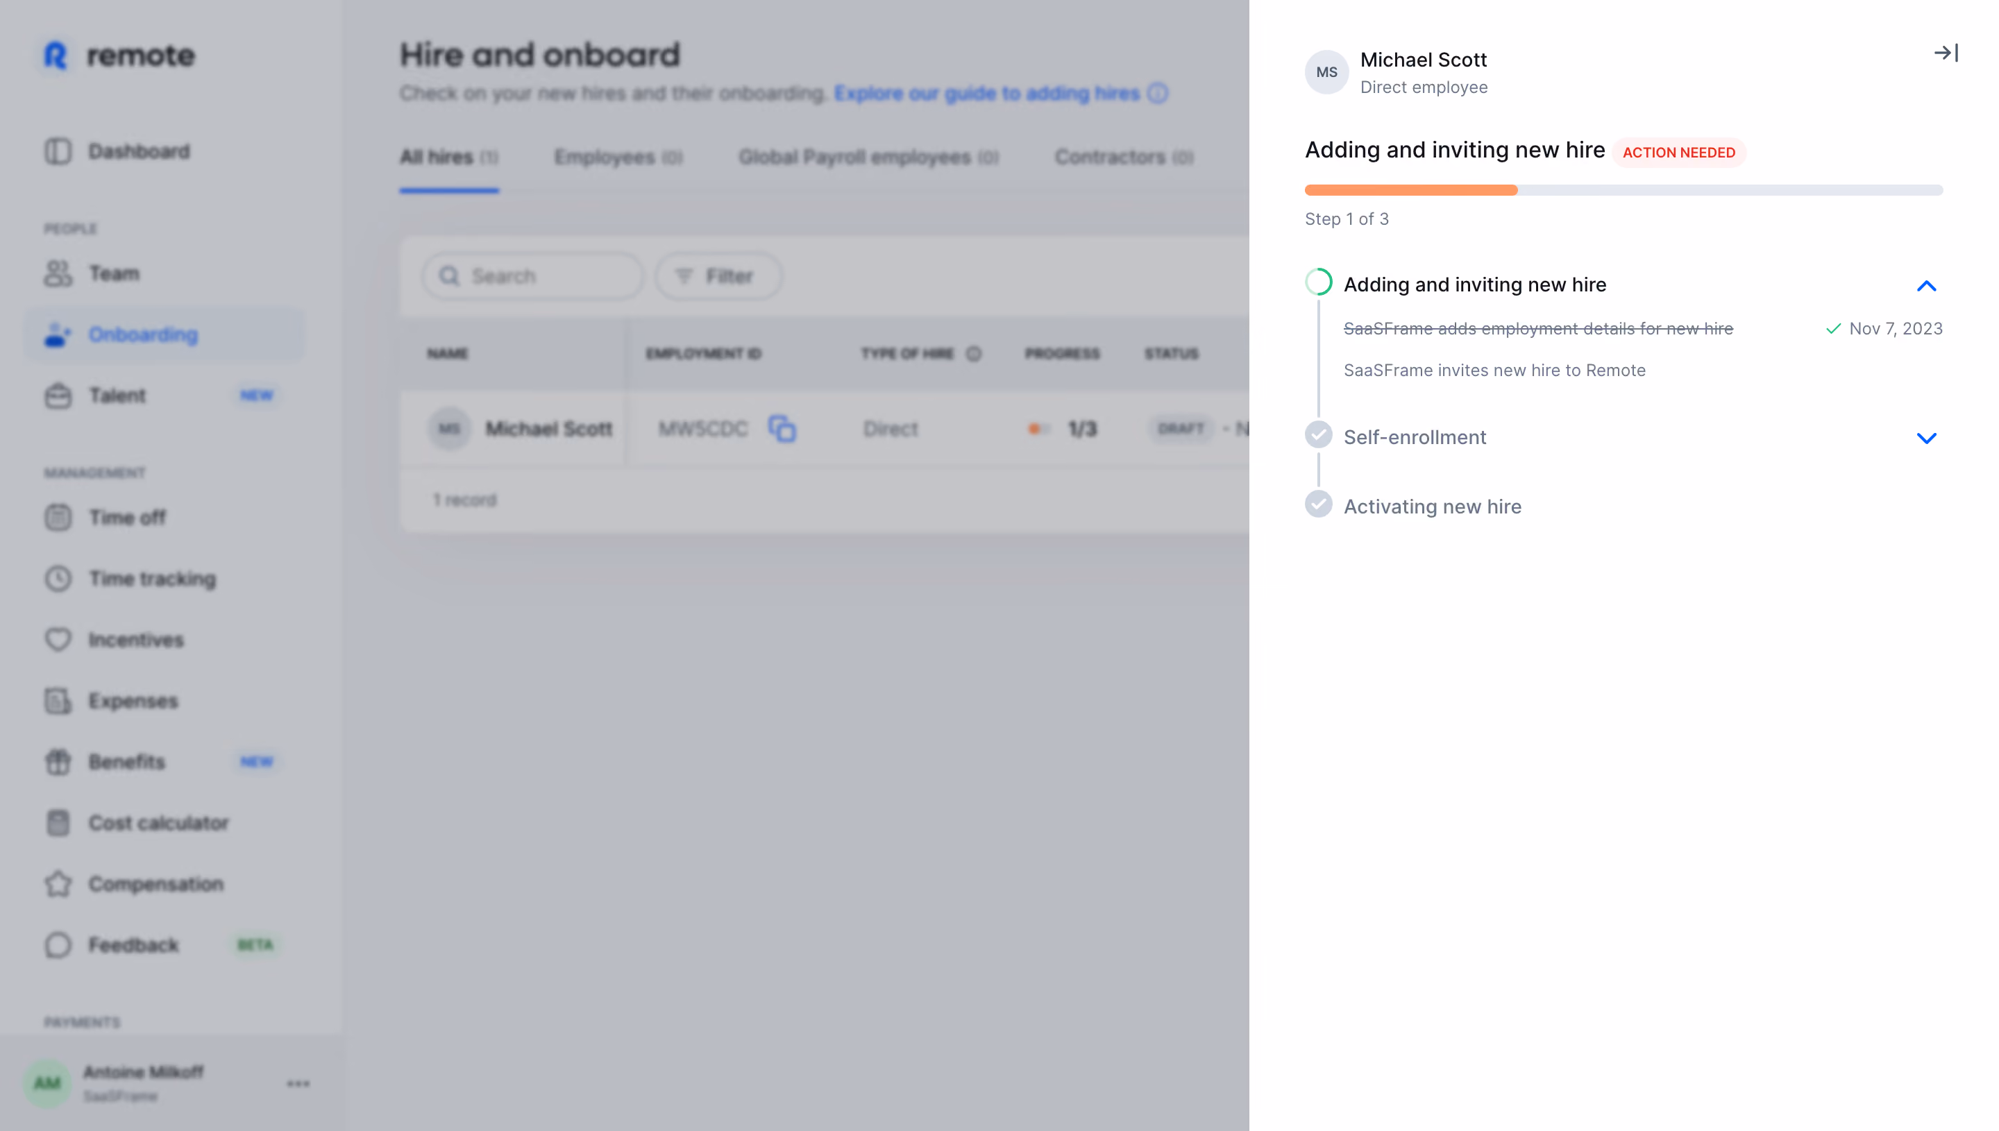Switch to the Global Payroll employees tab
Viewport: 1999px width, 1131px height.
[868, 157]
